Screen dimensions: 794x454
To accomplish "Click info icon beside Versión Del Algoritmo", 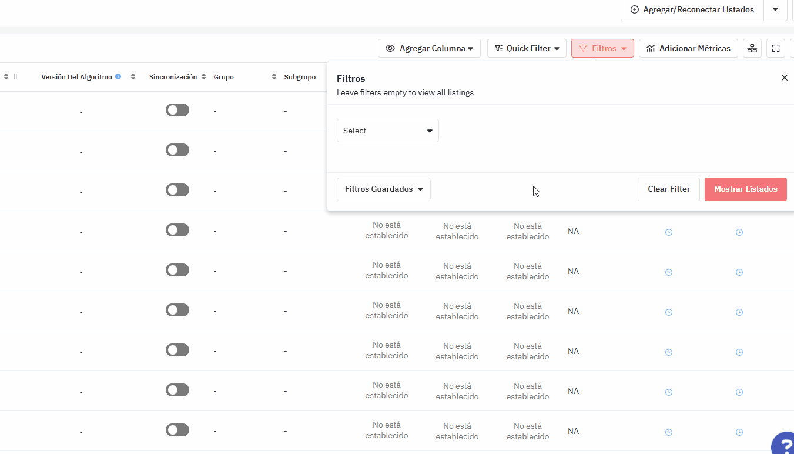I will click(x=118, y=77).
